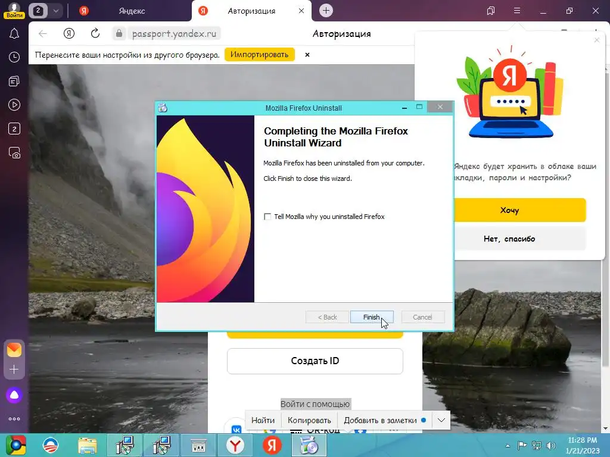Select the Авторизация tab
The height and width of the screenshot is (457, 610).
252,11
